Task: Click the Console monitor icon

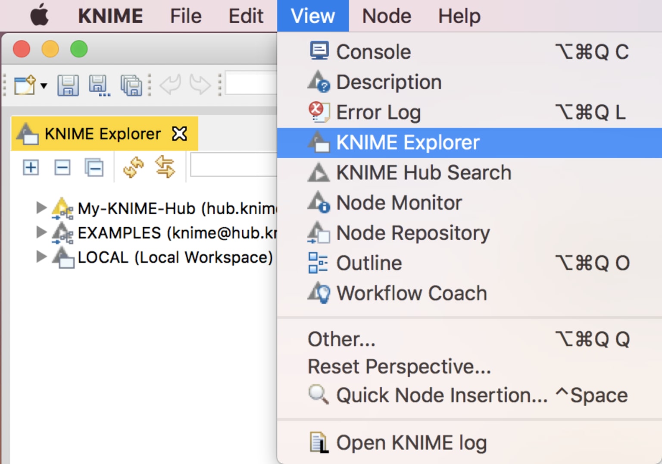Action: tap(319, 51)
